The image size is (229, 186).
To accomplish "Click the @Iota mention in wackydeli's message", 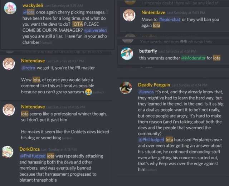I will [29, 12].
